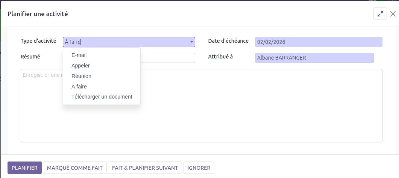Select À faire in the dropdown list
Image resolution: width=399 pixels, height=178 pixels.
click(x=79, y=87)
